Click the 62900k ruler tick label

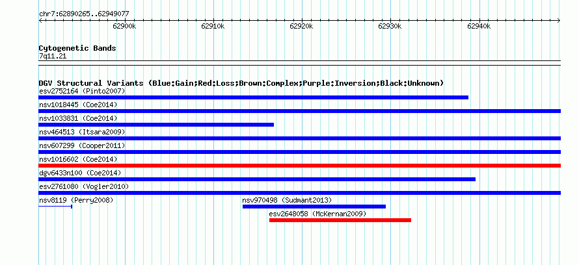[124, 26]
